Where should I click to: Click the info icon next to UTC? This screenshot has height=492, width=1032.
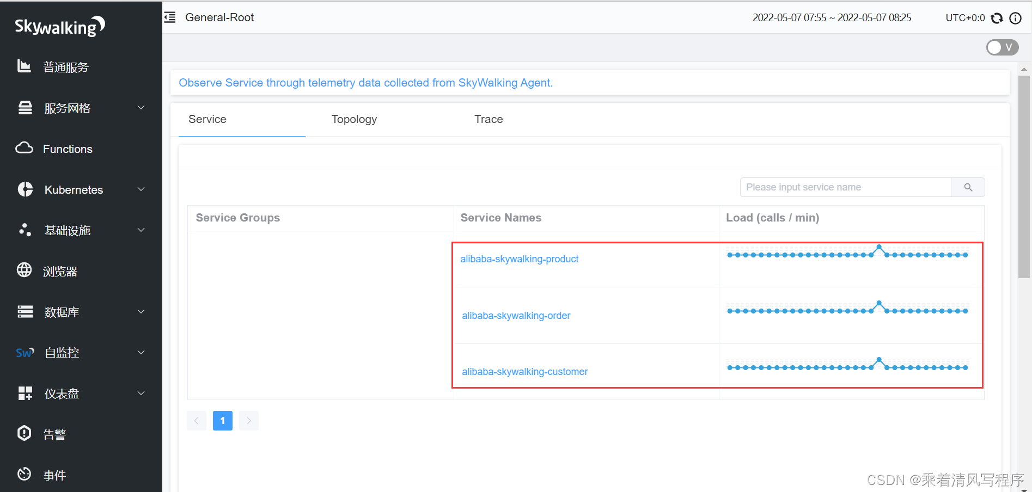1015,18
